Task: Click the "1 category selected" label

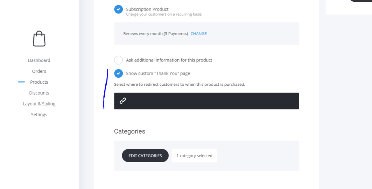Action: pos(194,156)
